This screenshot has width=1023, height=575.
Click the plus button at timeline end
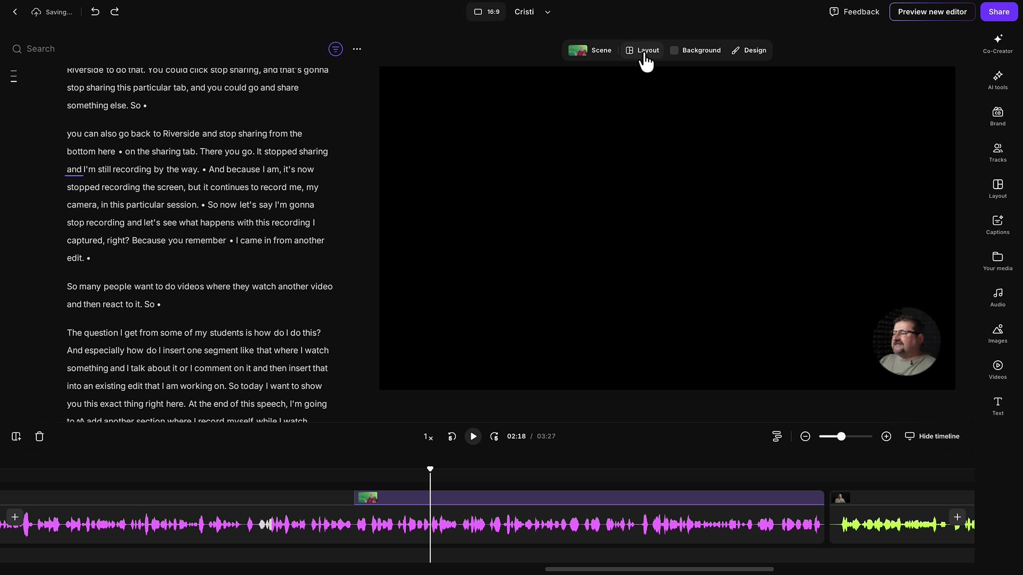[x=957, y=517]
